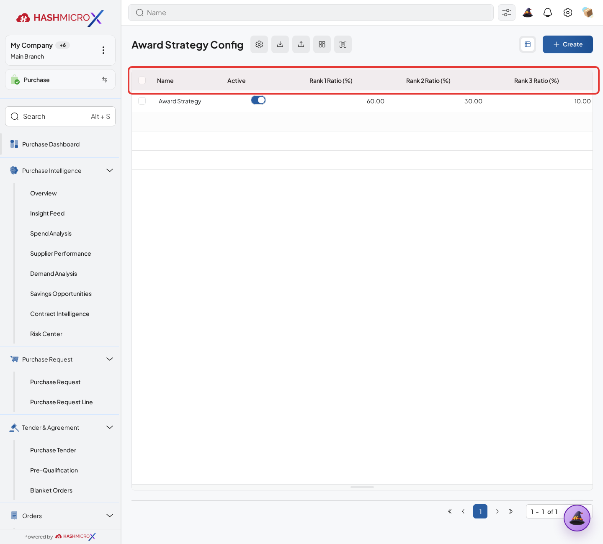Screen dimensions: 603x544
Task: Go to the next page arrow
Action: click(497, 511)
